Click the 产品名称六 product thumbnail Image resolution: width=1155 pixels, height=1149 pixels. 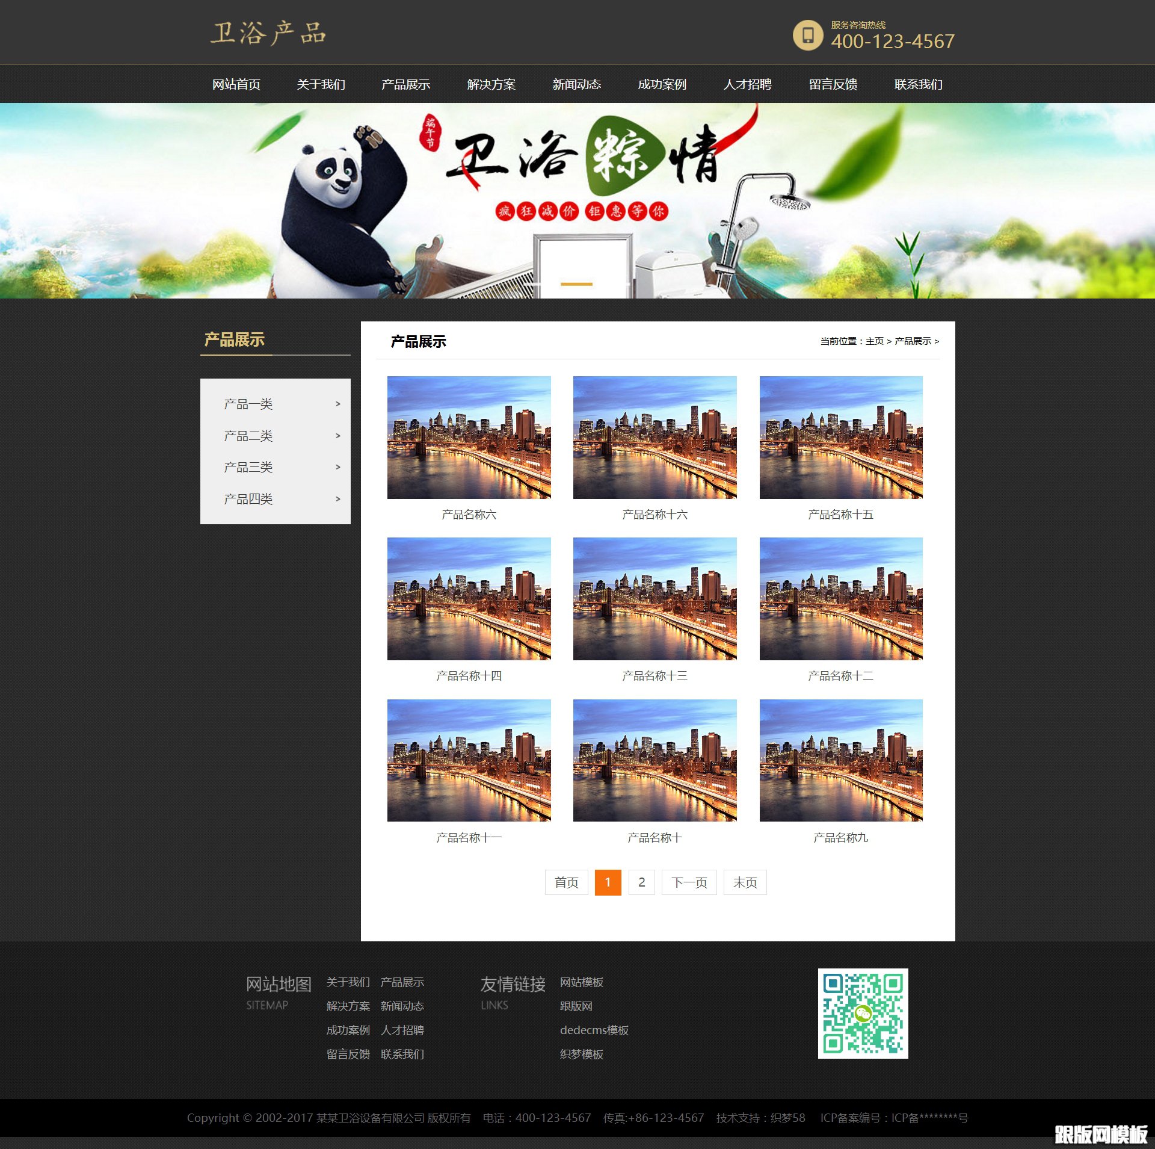[x=469, y=437]
